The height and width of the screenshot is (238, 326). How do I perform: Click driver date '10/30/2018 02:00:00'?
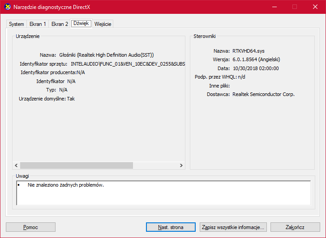[256, 68]
